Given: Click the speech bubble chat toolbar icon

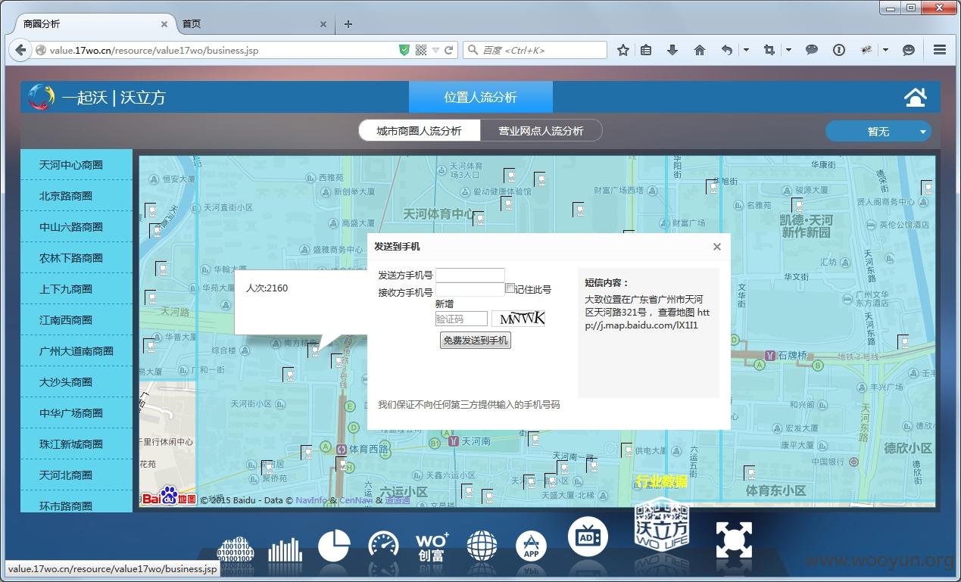Looking at the screenshot, I should tap(812, 50).
